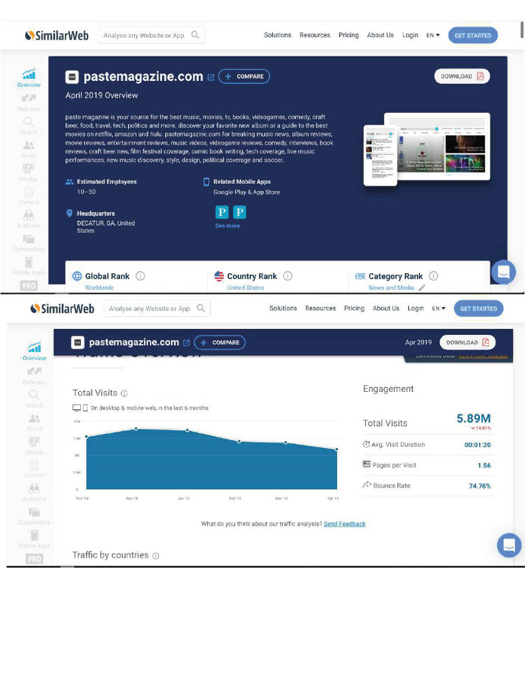525x679 pixels.
Task: Open Solutions menu in upper navbar
Action: tap(277, 35)
